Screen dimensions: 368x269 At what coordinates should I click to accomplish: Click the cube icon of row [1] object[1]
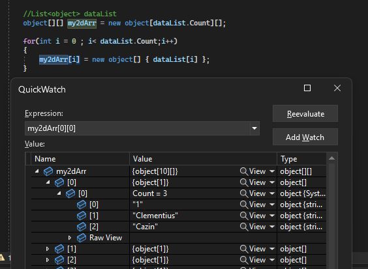click(59, 249)
